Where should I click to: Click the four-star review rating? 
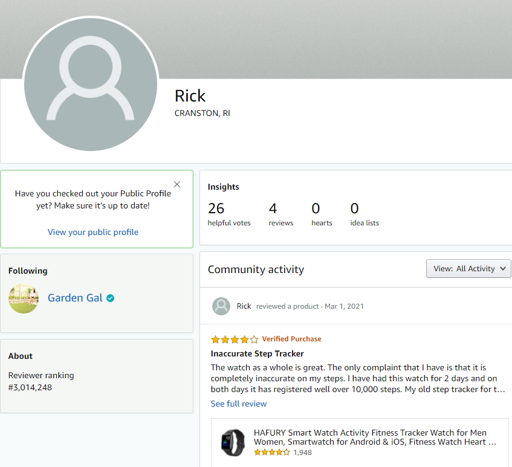click(235, 340)
